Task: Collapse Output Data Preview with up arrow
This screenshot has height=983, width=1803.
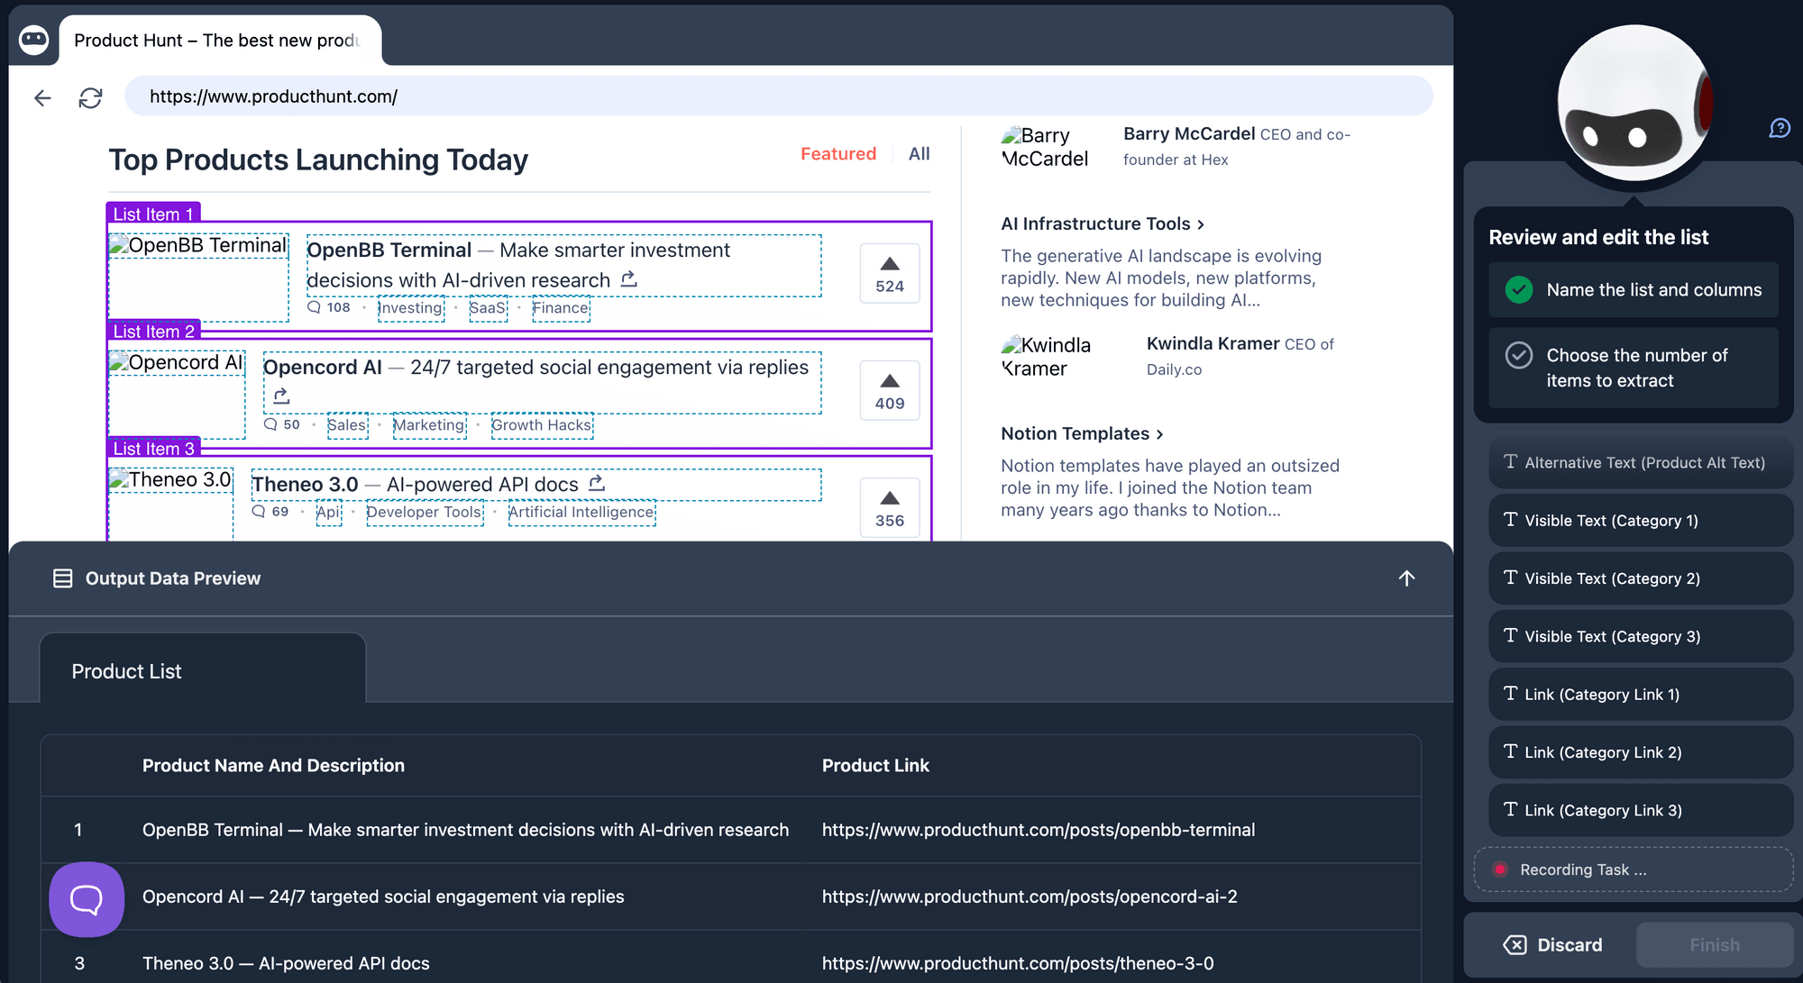Action: coord(1406,578)
